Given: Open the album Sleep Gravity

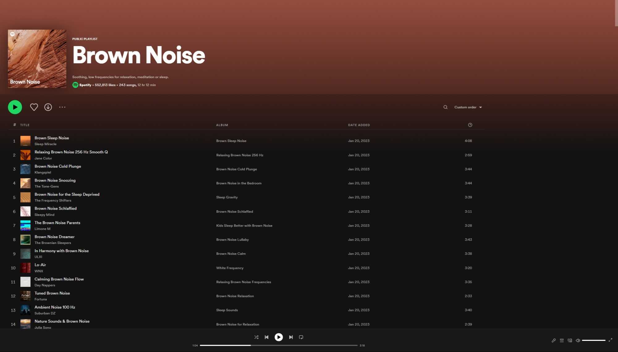Looking at the screenshot, I should [227, 197].
